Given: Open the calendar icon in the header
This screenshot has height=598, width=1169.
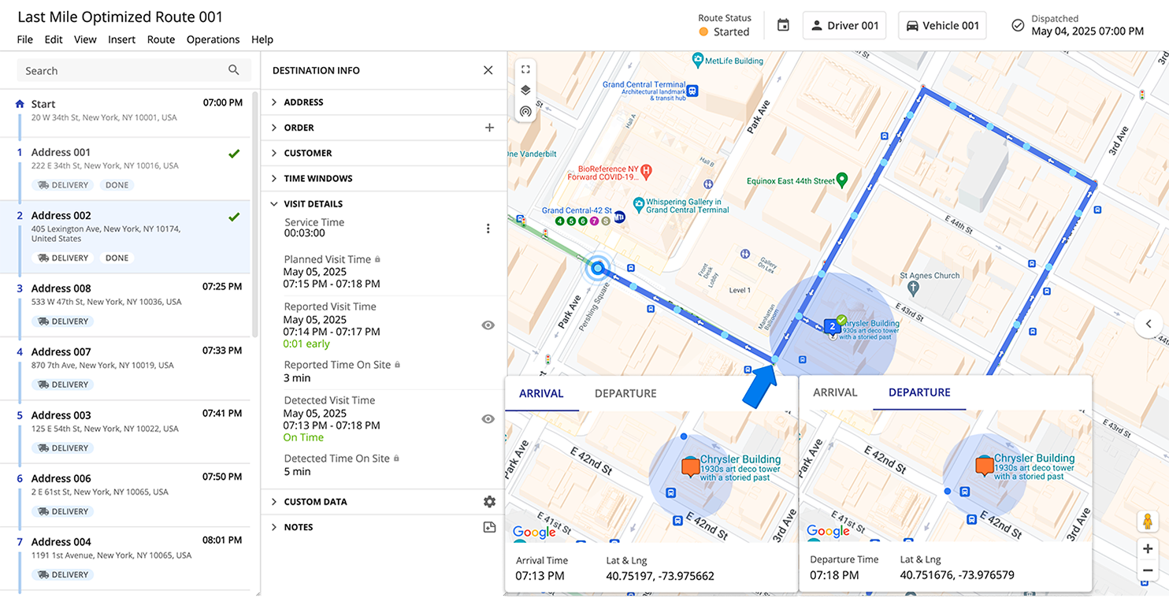Looking at the screenshot, I should click(783, 24).
